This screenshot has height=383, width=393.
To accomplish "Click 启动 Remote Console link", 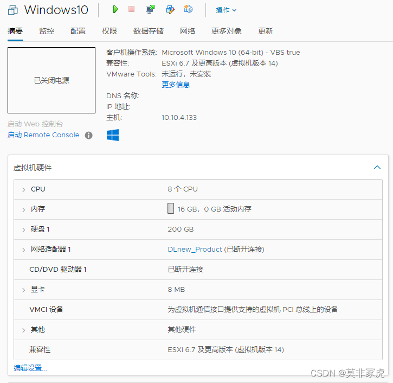I will click(43, 135).
